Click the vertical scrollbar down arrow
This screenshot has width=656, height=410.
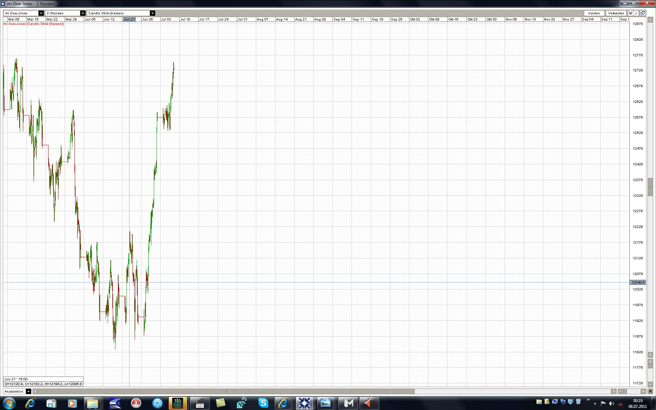650,355
